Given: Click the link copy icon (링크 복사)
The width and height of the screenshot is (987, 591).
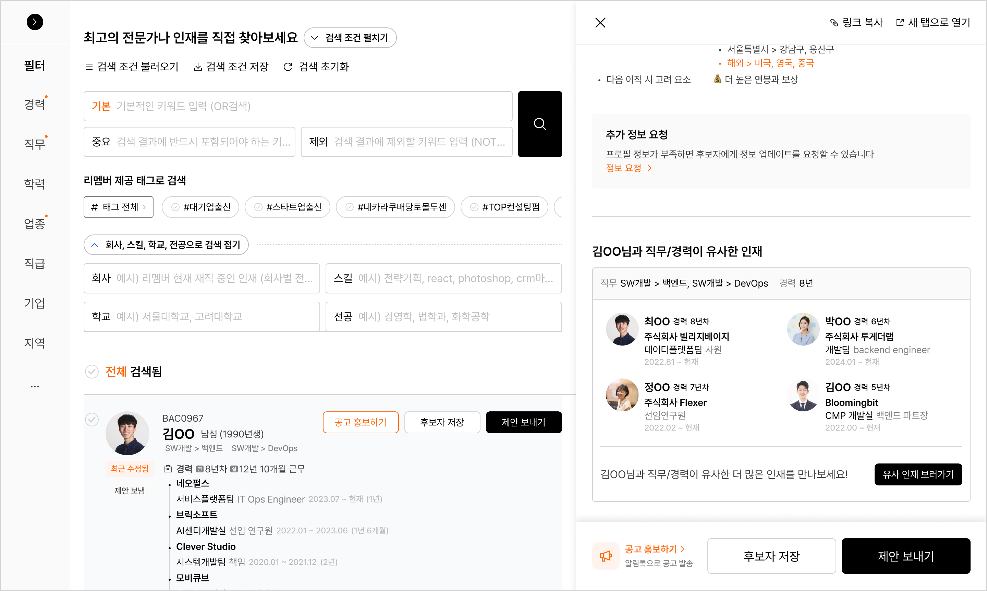Looking at the screenshot, I should click(834, 23).
